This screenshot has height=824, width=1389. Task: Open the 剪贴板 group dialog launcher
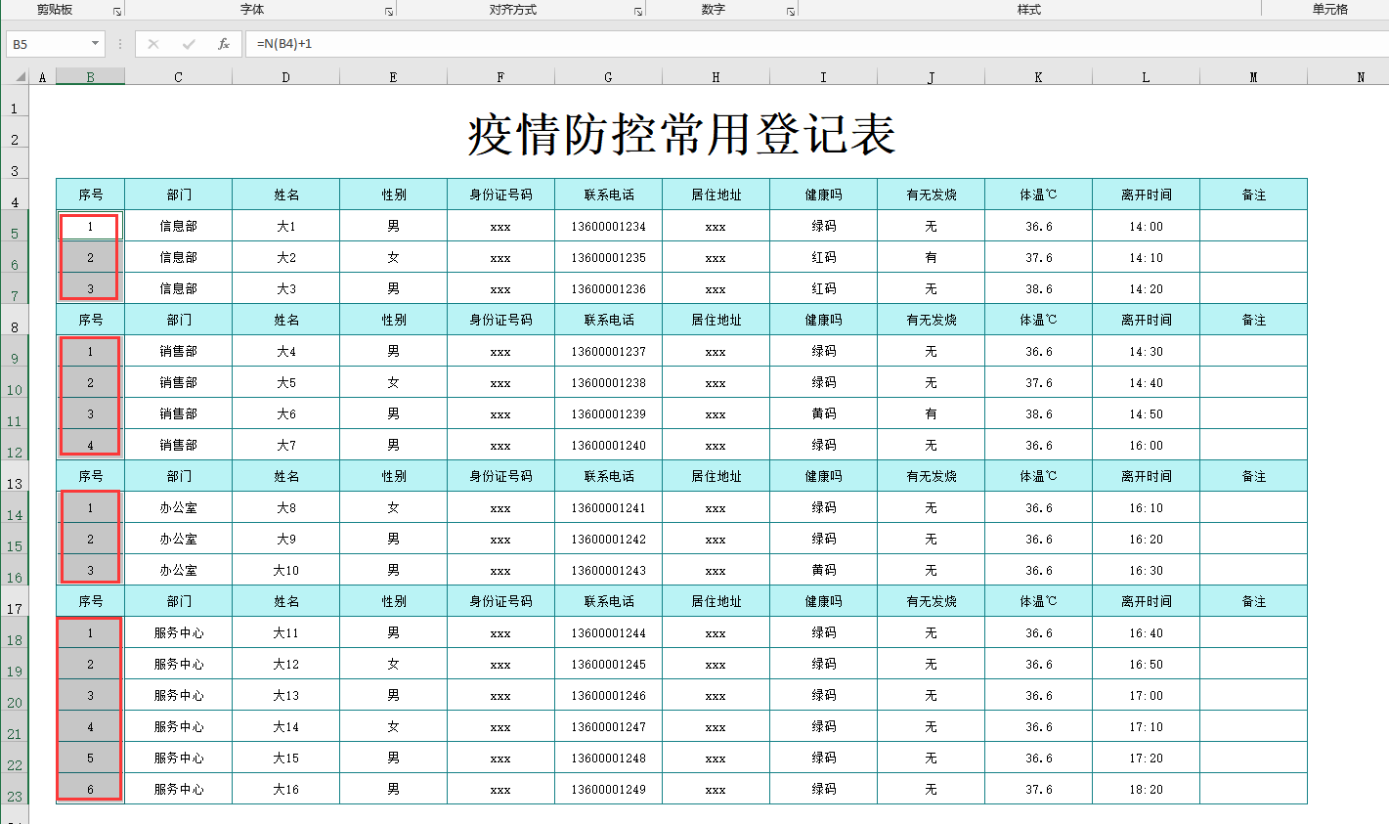[x=117, y=12]
